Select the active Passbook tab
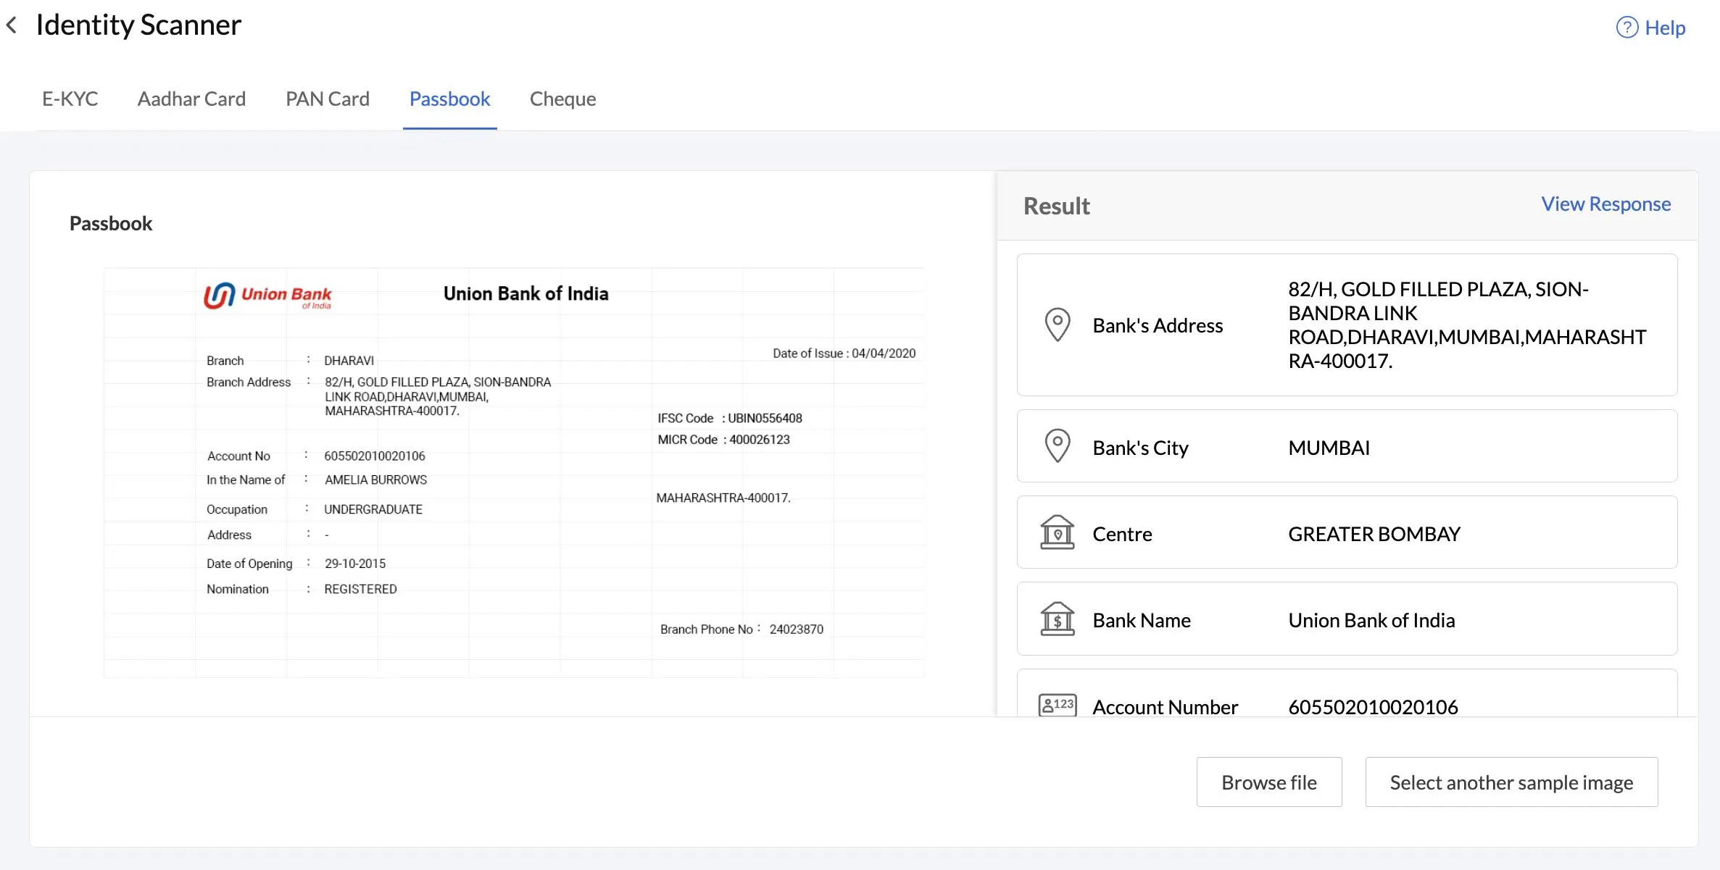 point(449,99)
